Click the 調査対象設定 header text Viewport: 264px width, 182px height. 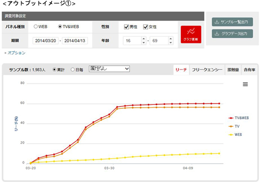click(x=15, y=16)
